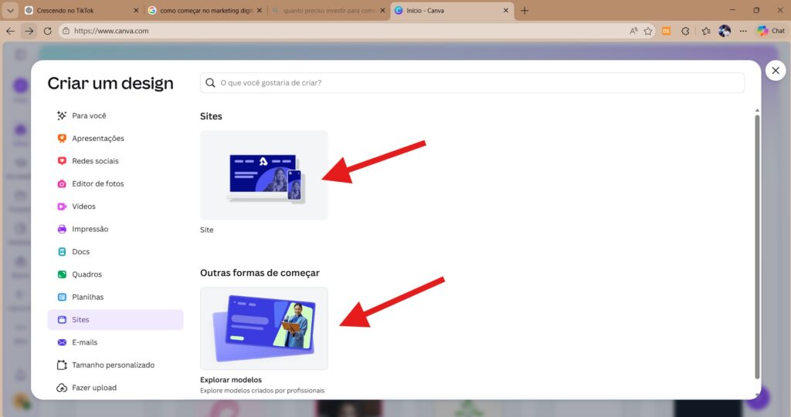Viewport: 791px width, 417px height.
Task: Open the Planilhas category
Action: click(x=115, y=297)
